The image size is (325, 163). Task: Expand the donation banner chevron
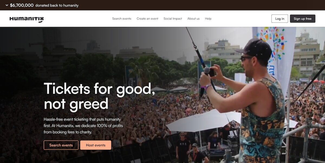[x=7, y=5]
